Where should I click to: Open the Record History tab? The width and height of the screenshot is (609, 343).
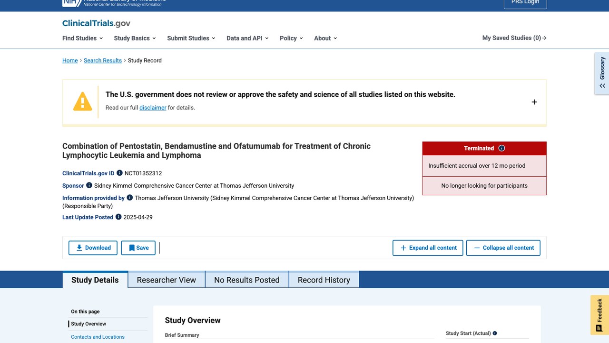coord(324,280)
